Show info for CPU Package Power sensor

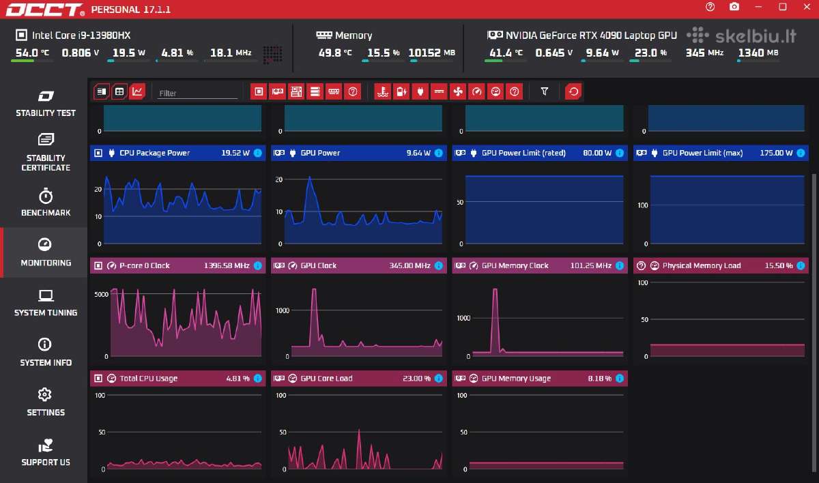click(x=257, y=153)
